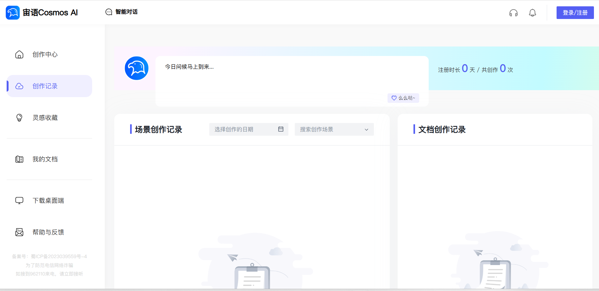Click the lightbulb icon beside 灵感收藏
599x291 pixels.
tap(19, 118)
